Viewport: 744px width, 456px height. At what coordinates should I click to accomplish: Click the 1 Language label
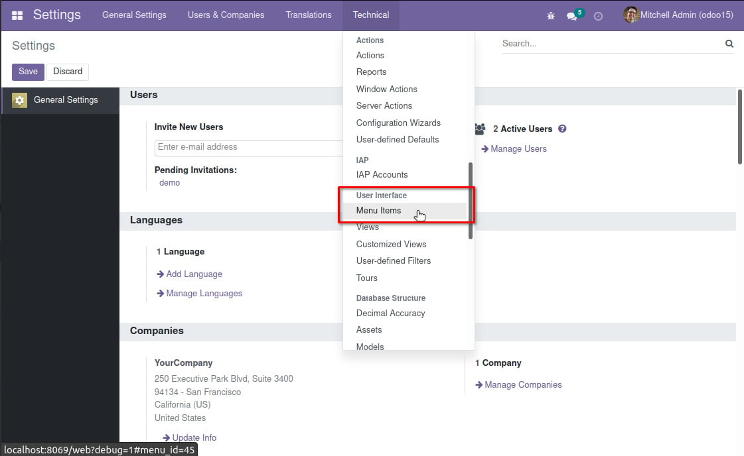click(181, 252)
